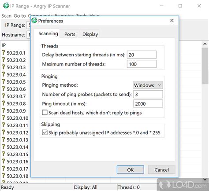Select the 50.23.0.14 address text
Screen dimensions: 209x191
click(18, 147)
